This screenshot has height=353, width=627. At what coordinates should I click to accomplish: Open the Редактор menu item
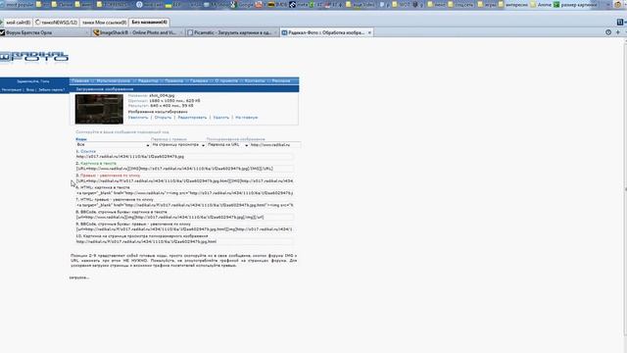[x=148, y=80]
